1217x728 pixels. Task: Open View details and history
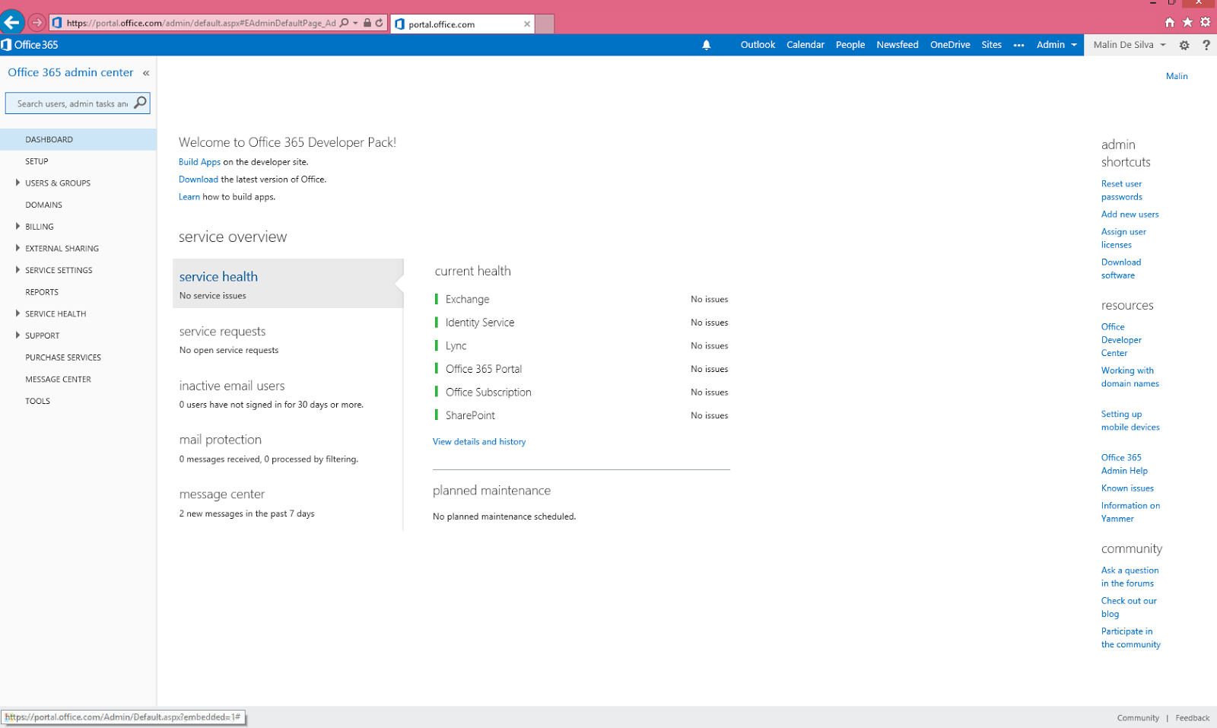[479, 441]
